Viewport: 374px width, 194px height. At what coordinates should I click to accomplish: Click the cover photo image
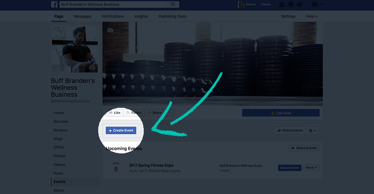click(x=213, y=64)
